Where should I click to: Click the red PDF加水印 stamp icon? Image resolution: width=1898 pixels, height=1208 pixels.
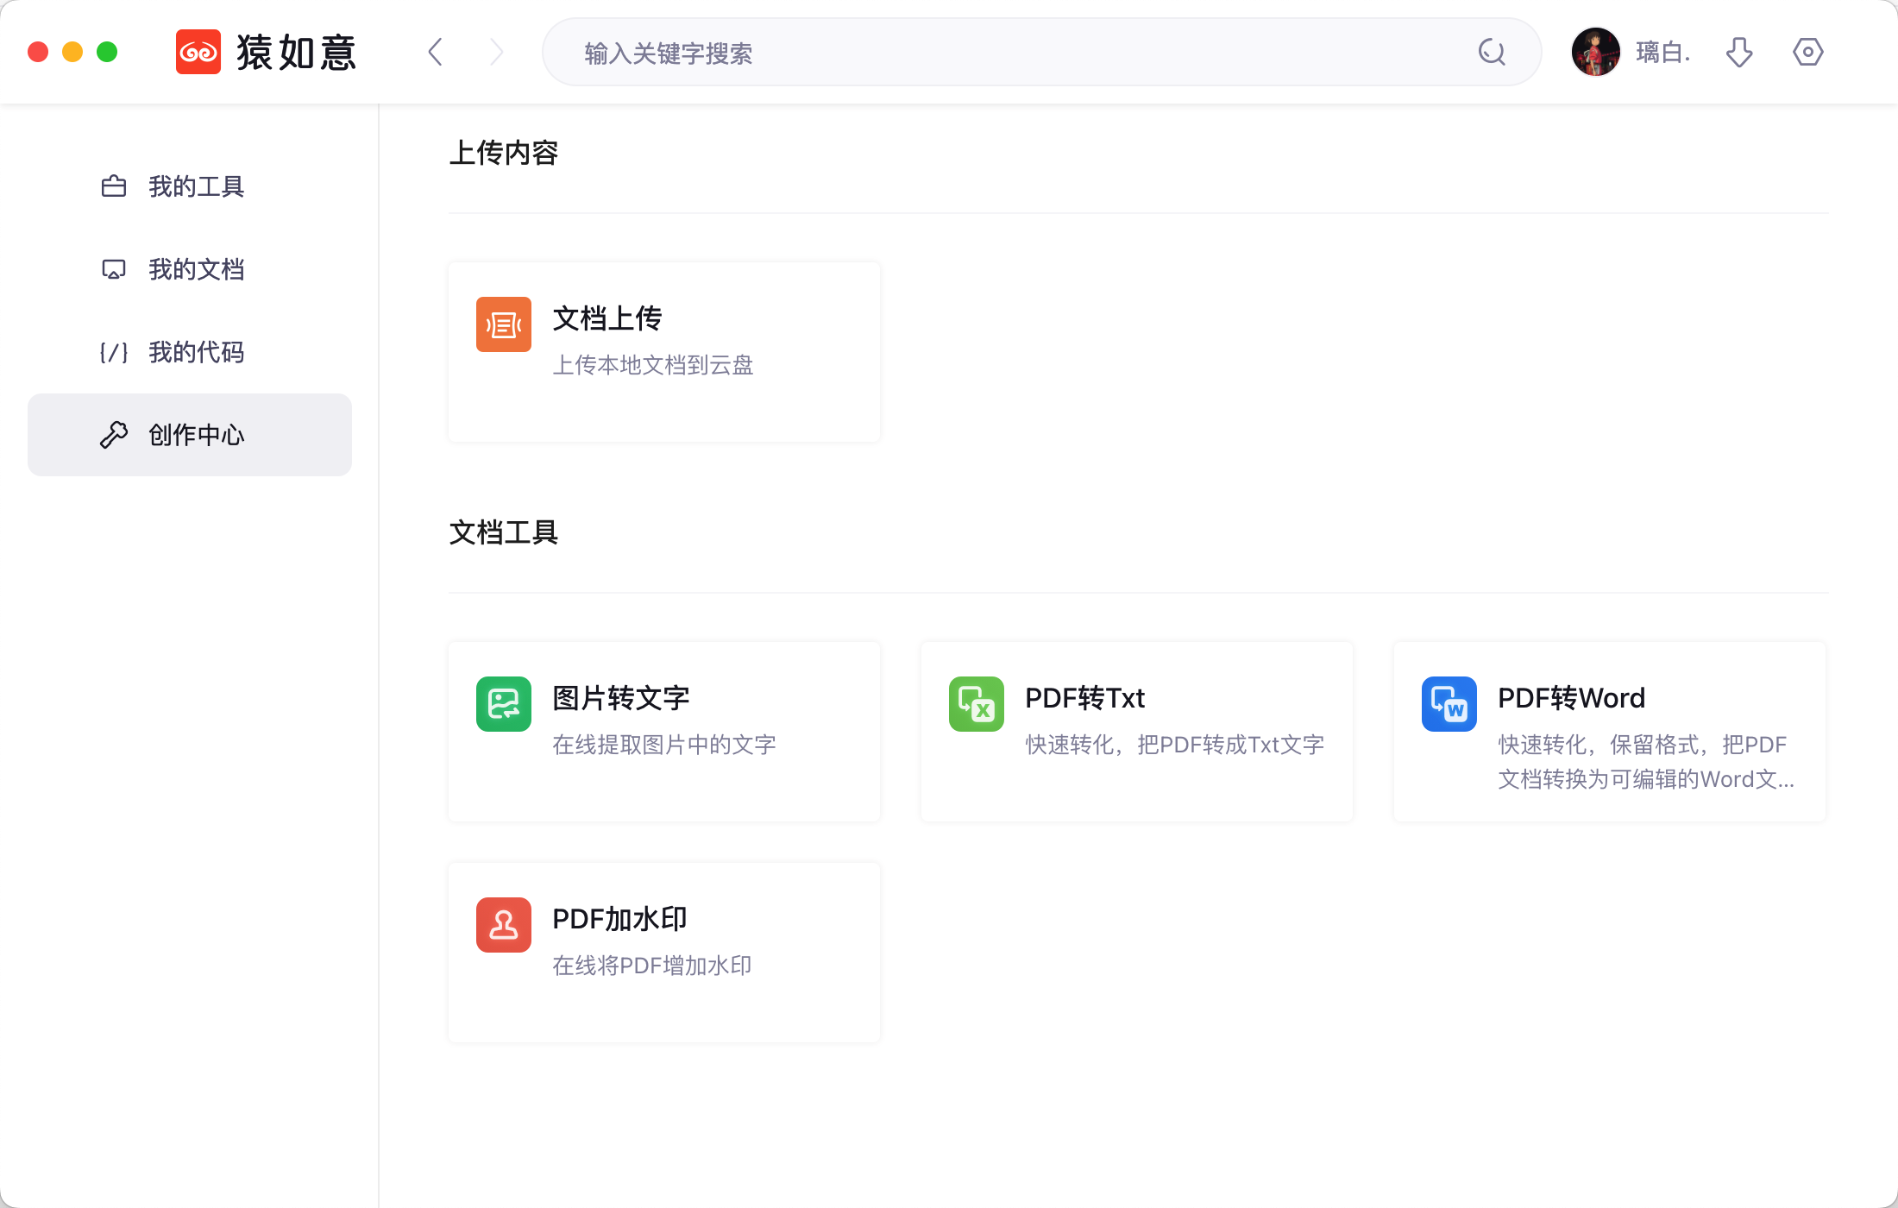504,925
